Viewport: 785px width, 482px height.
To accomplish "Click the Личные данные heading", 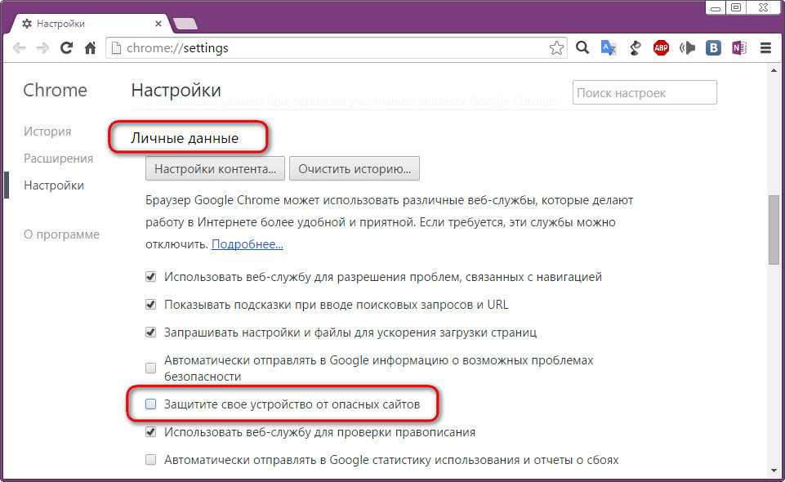I will coord(185,138).
